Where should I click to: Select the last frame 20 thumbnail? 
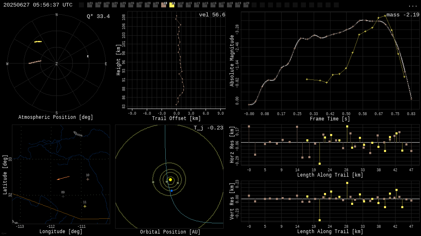pos(247,5)
